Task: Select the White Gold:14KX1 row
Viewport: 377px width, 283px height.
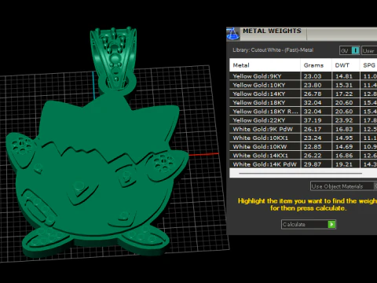Action: pyautogui.click(x=303, y=156)
